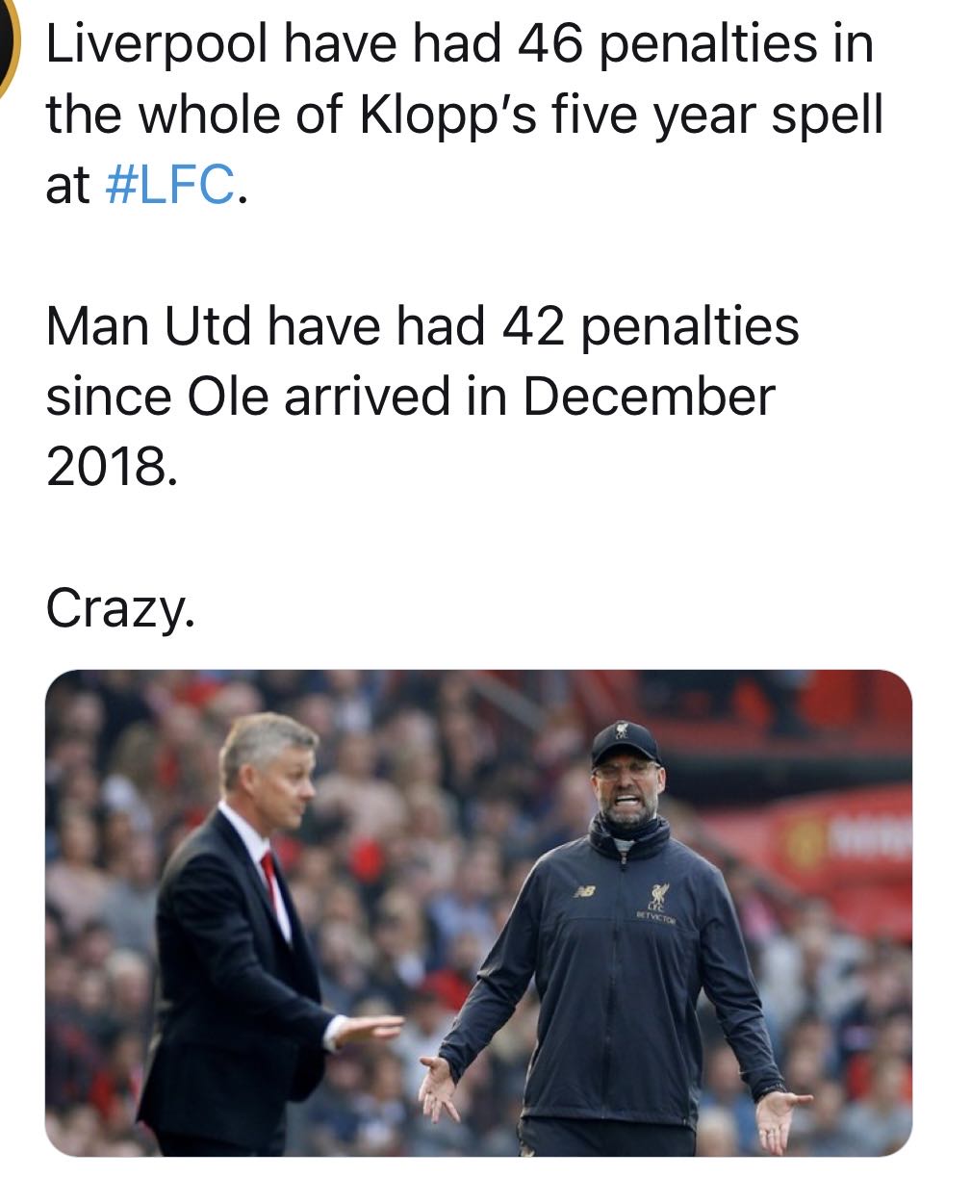Click the word "December" in the tweet
Viewport: 971px width, 1177px height.
649,397
